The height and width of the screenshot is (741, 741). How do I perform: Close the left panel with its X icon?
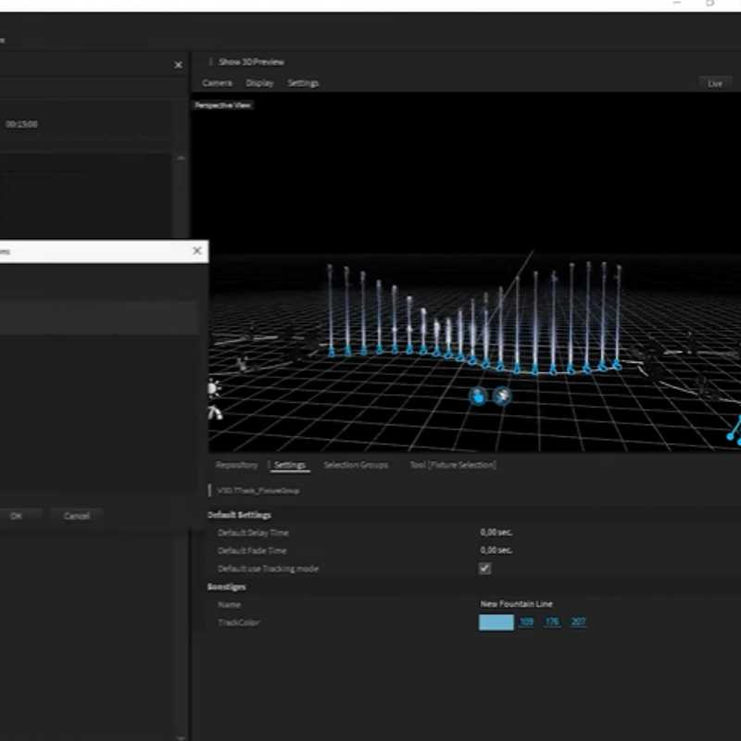pyautogui.click(x=179, y=65)
